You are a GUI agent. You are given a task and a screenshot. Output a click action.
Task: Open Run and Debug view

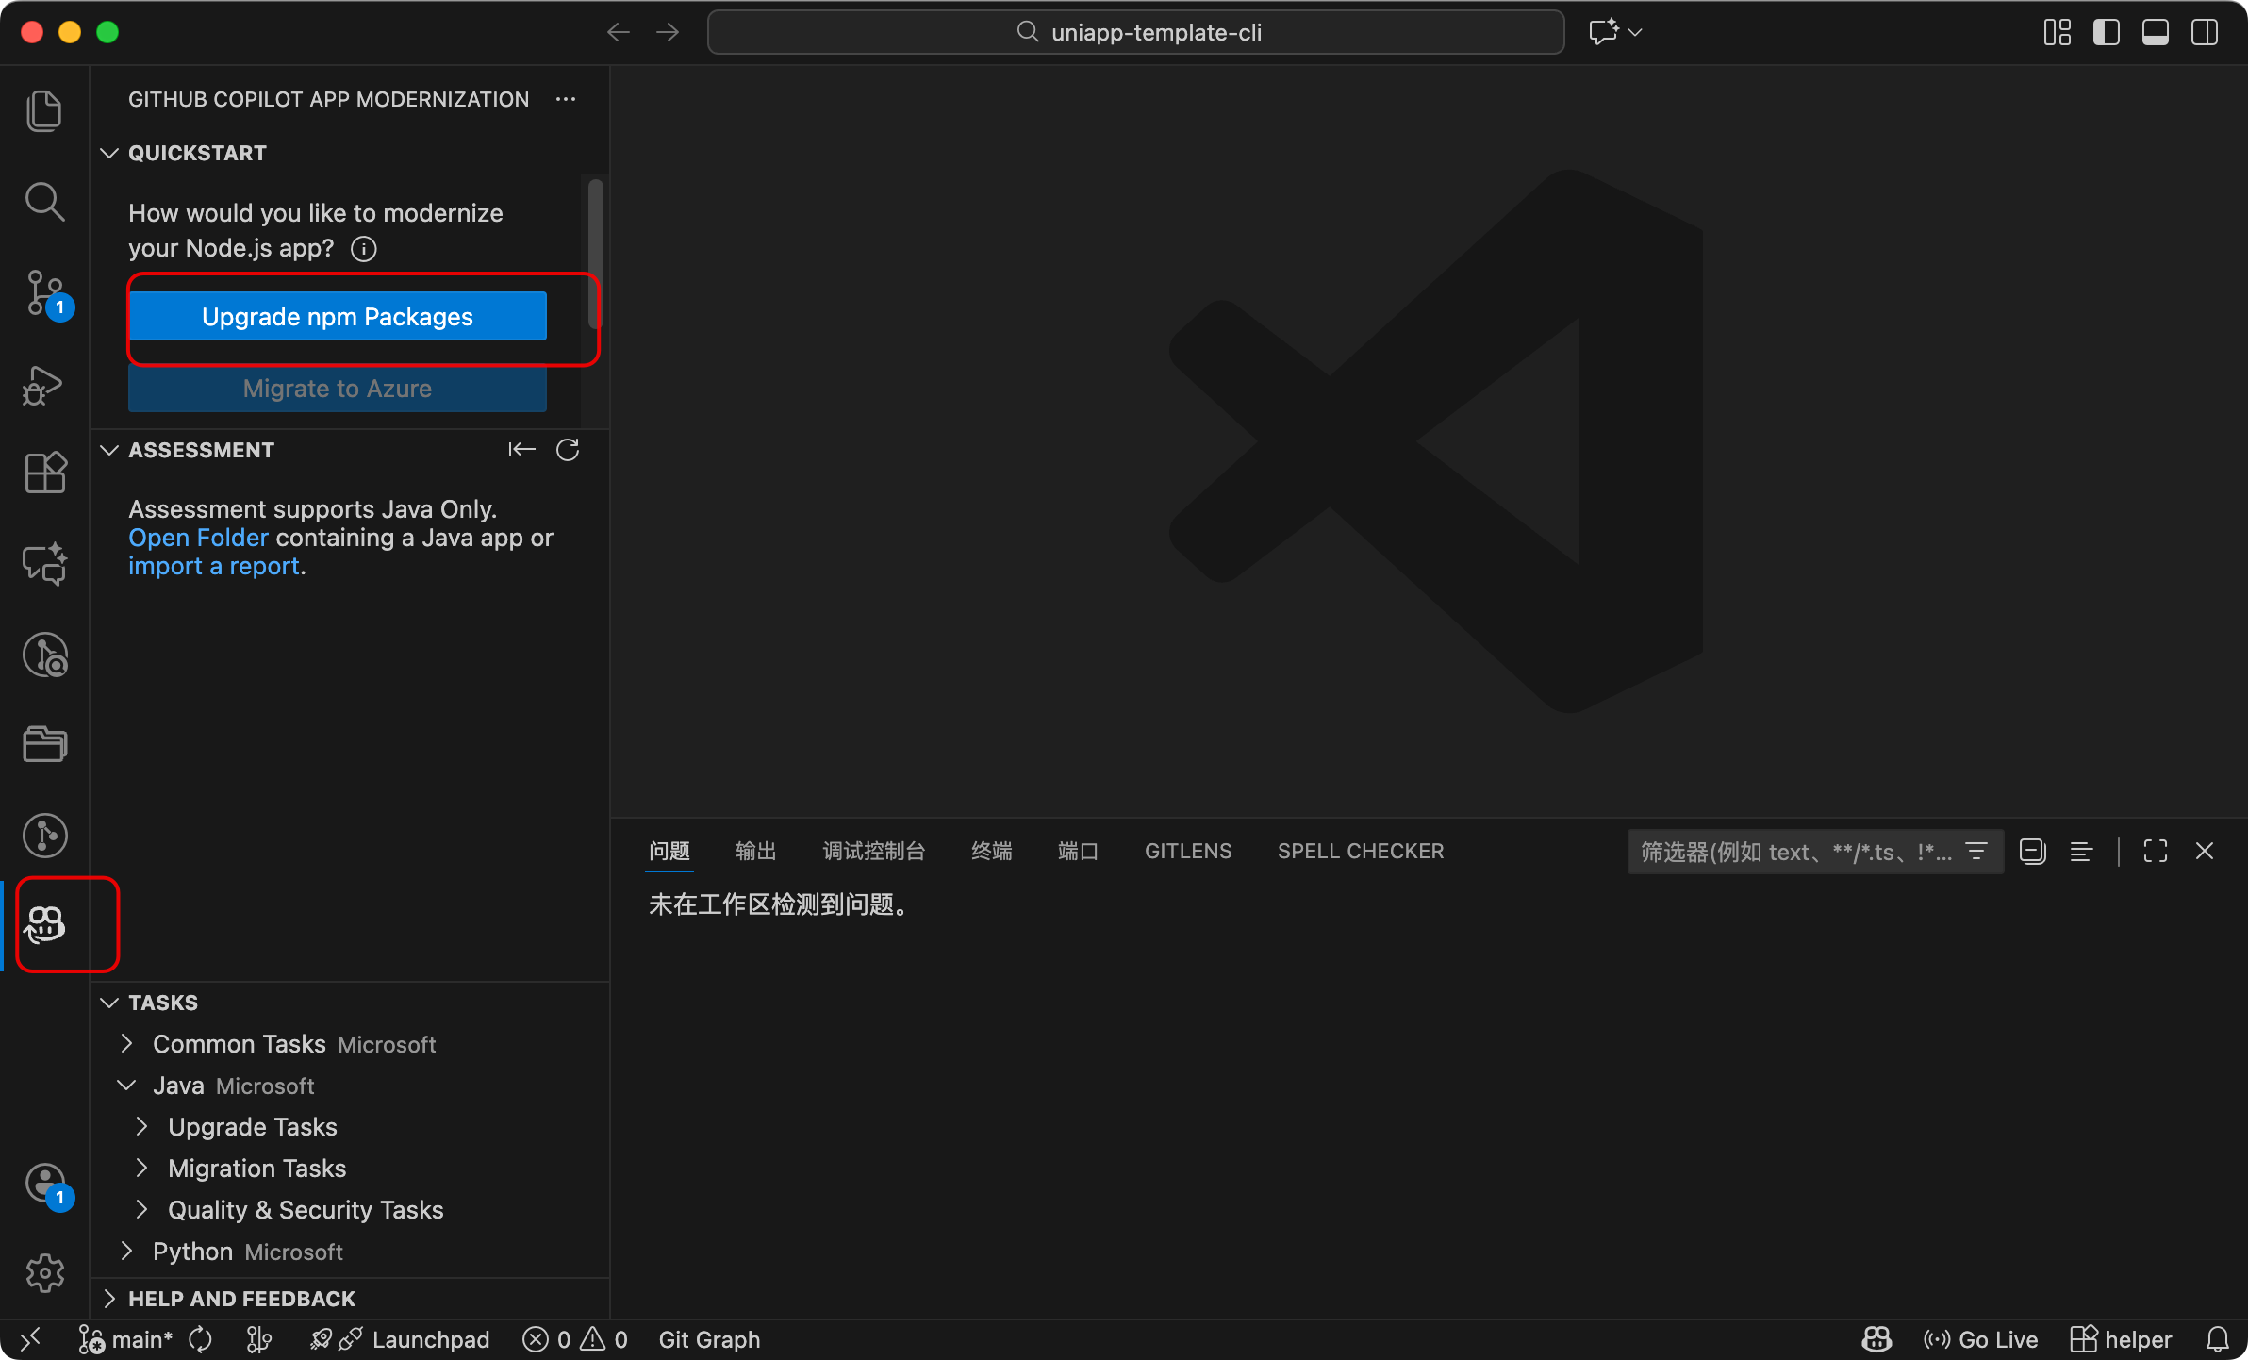[44, 385]
